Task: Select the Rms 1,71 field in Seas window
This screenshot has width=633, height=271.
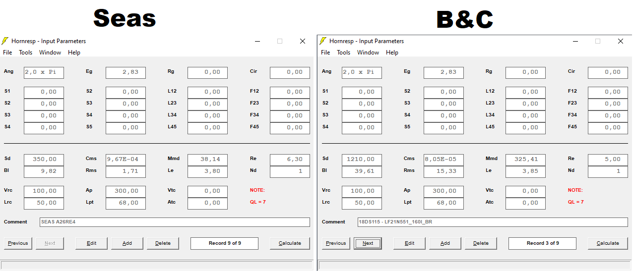Action: 126,171
